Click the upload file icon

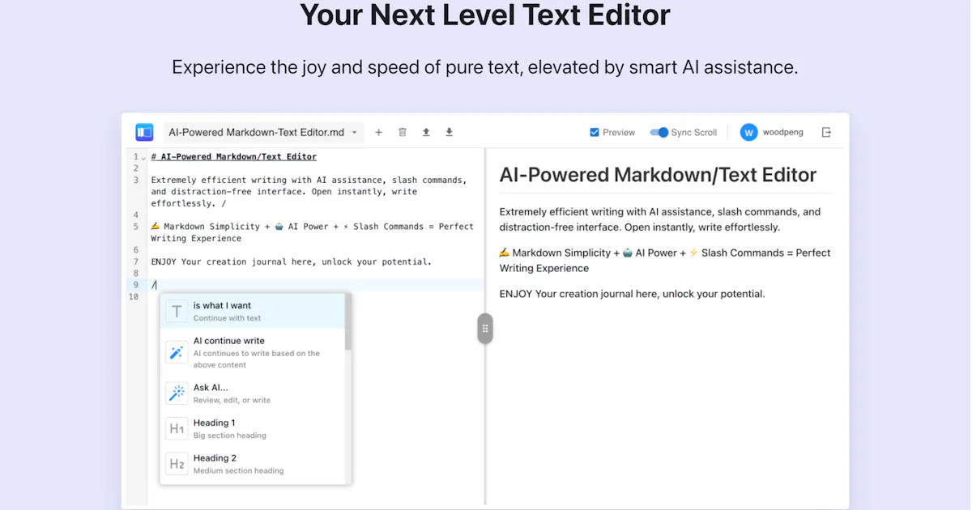[x=426, y=132]
